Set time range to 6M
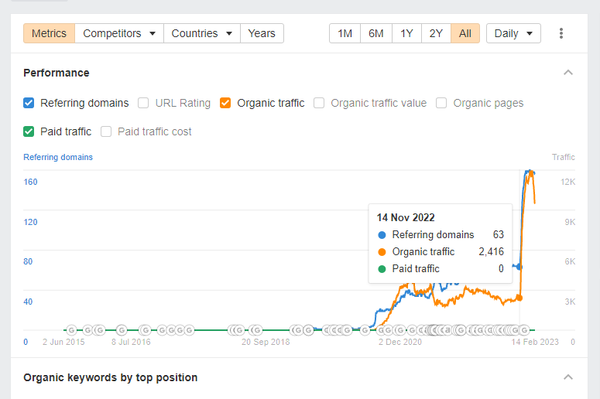 click(375, 33)
